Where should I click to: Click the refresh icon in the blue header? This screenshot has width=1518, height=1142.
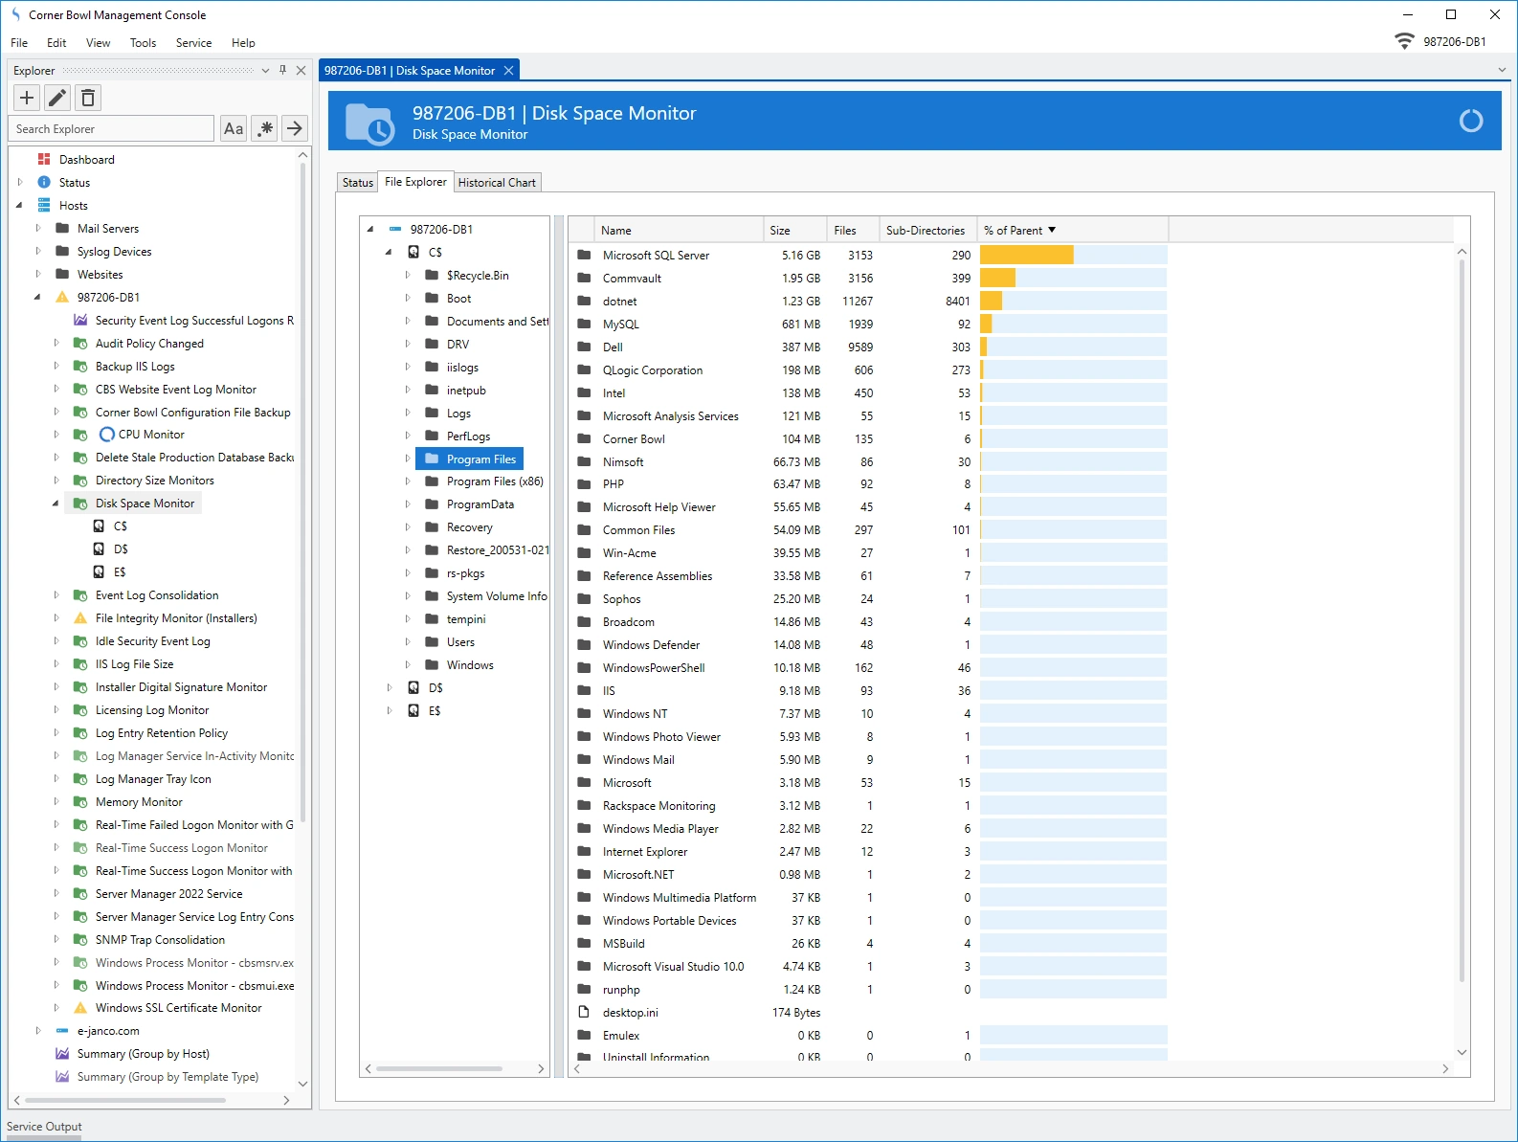coord(1470,121)
